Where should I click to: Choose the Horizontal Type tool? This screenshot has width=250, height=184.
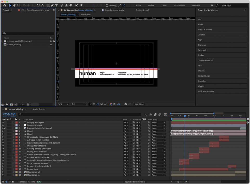point(57,5)
